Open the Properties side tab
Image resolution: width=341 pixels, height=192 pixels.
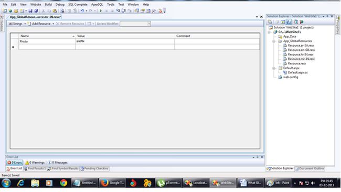[x=337, y=25]
